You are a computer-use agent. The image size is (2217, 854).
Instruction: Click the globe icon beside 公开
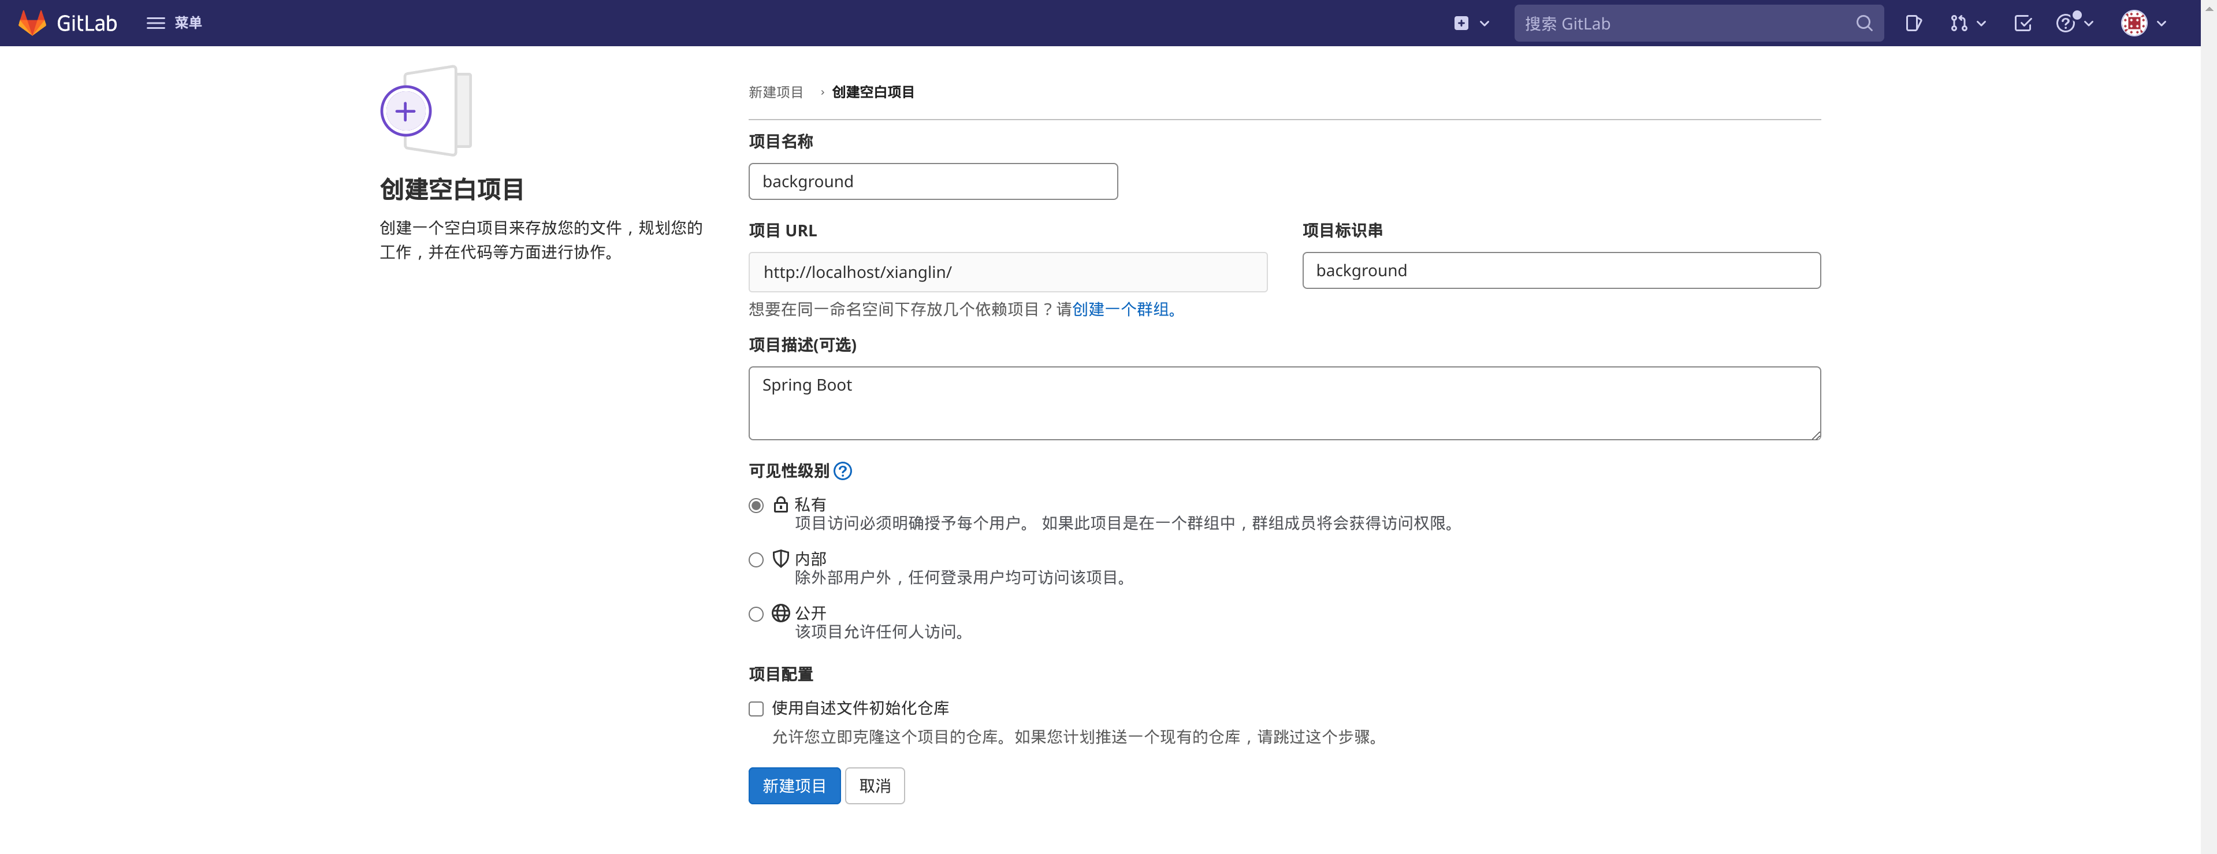coord(780,613)
